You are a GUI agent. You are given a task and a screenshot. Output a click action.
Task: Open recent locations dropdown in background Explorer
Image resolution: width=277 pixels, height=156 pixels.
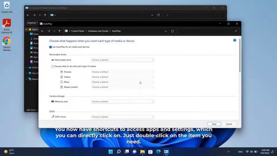click(x=40, y=15)
